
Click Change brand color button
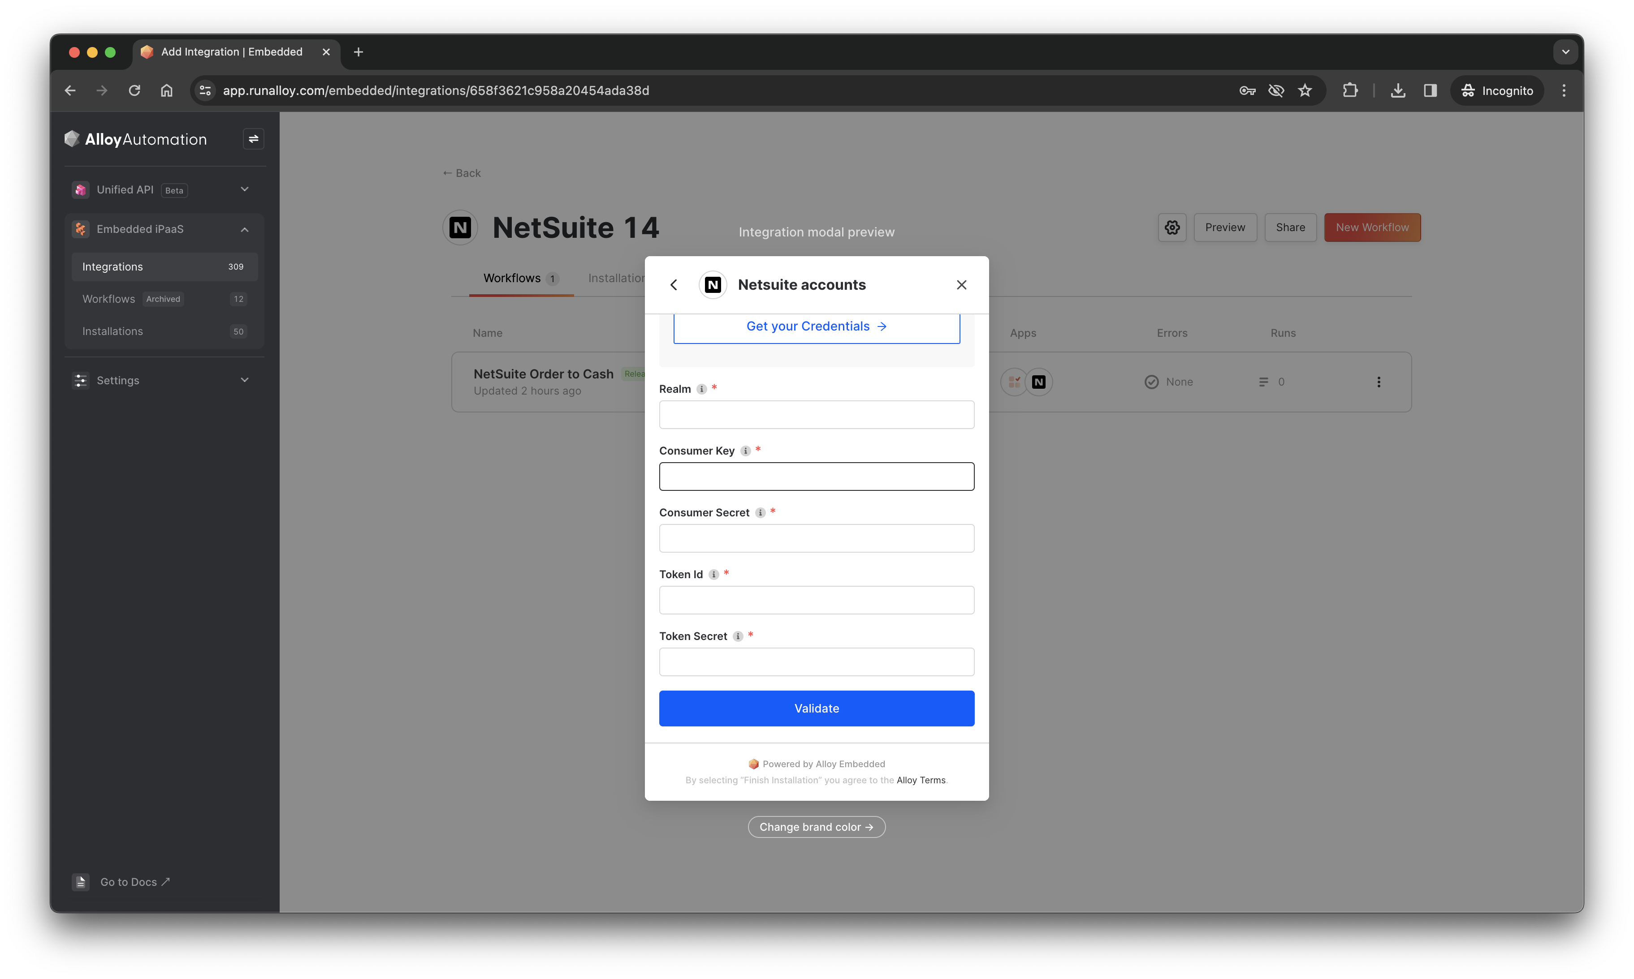click(816, 827)
